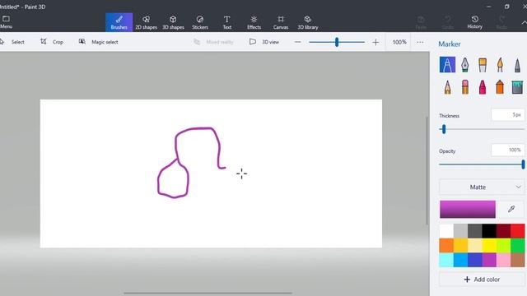Click the 100% zoom value field

tap(399, 42)
